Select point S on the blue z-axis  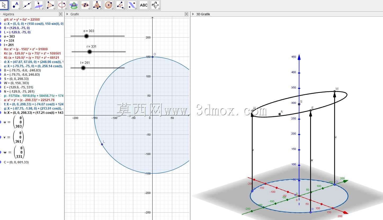pos(299,104)
